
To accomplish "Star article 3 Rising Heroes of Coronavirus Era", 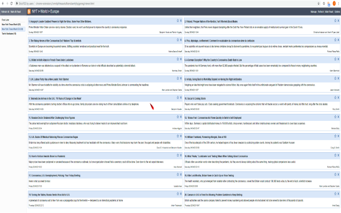I will (177, 40).
